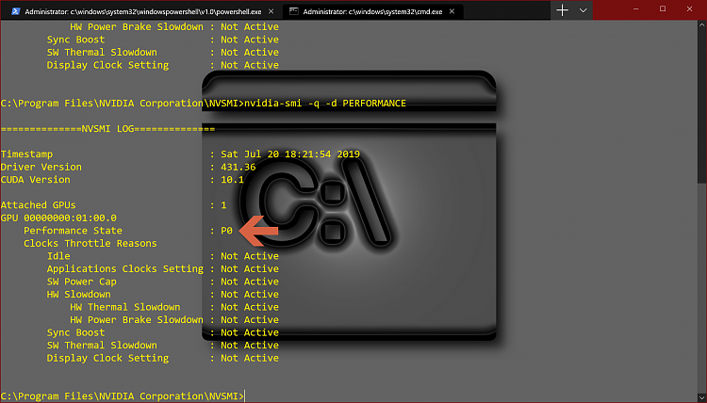Switch to the powershell.exe tab

[x=143, y=11]
